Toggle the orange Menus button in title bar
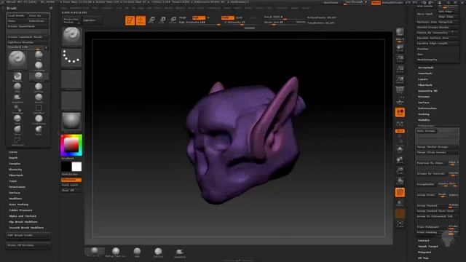This screenshot has width=466, height=262. [376, 2]
